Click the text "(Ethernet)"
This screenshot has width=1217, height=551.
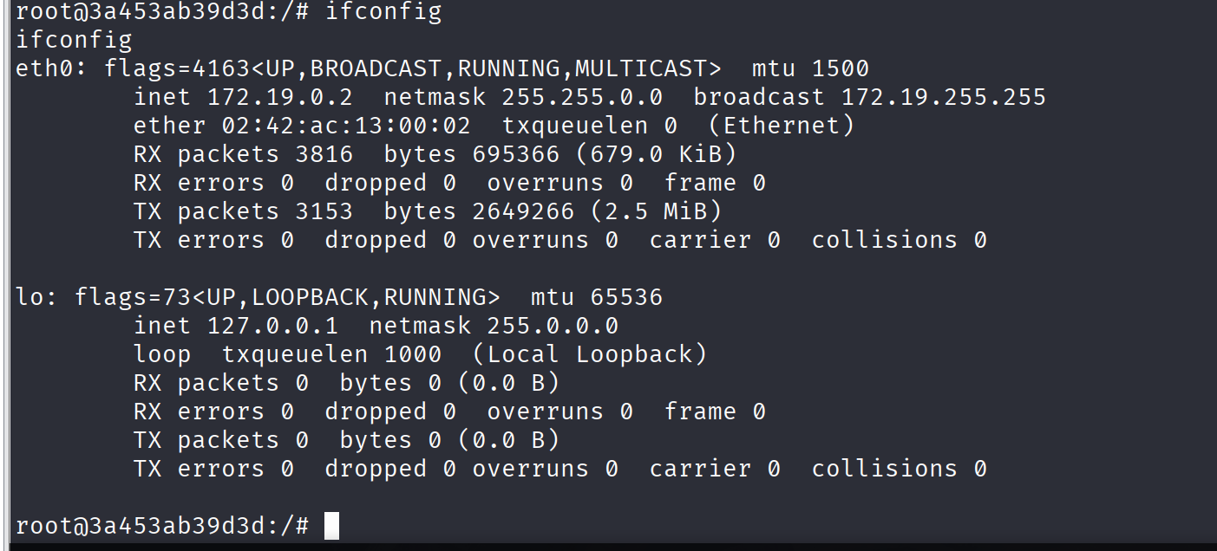782,126
